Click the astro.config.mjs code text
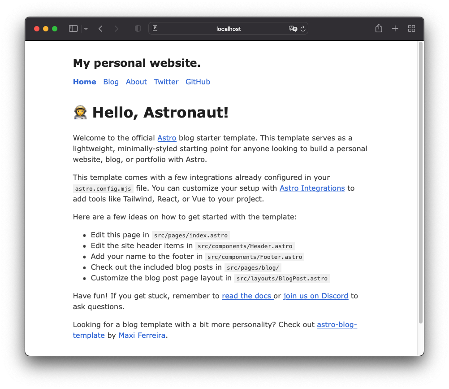 [x=103, y=188]
